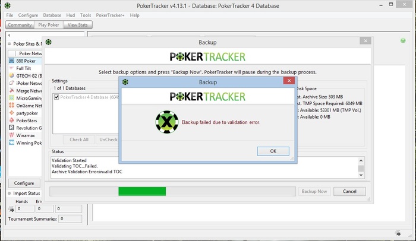Screen dimensions: 416x241
Task: Open the Database menu
Action: [52, 15]
